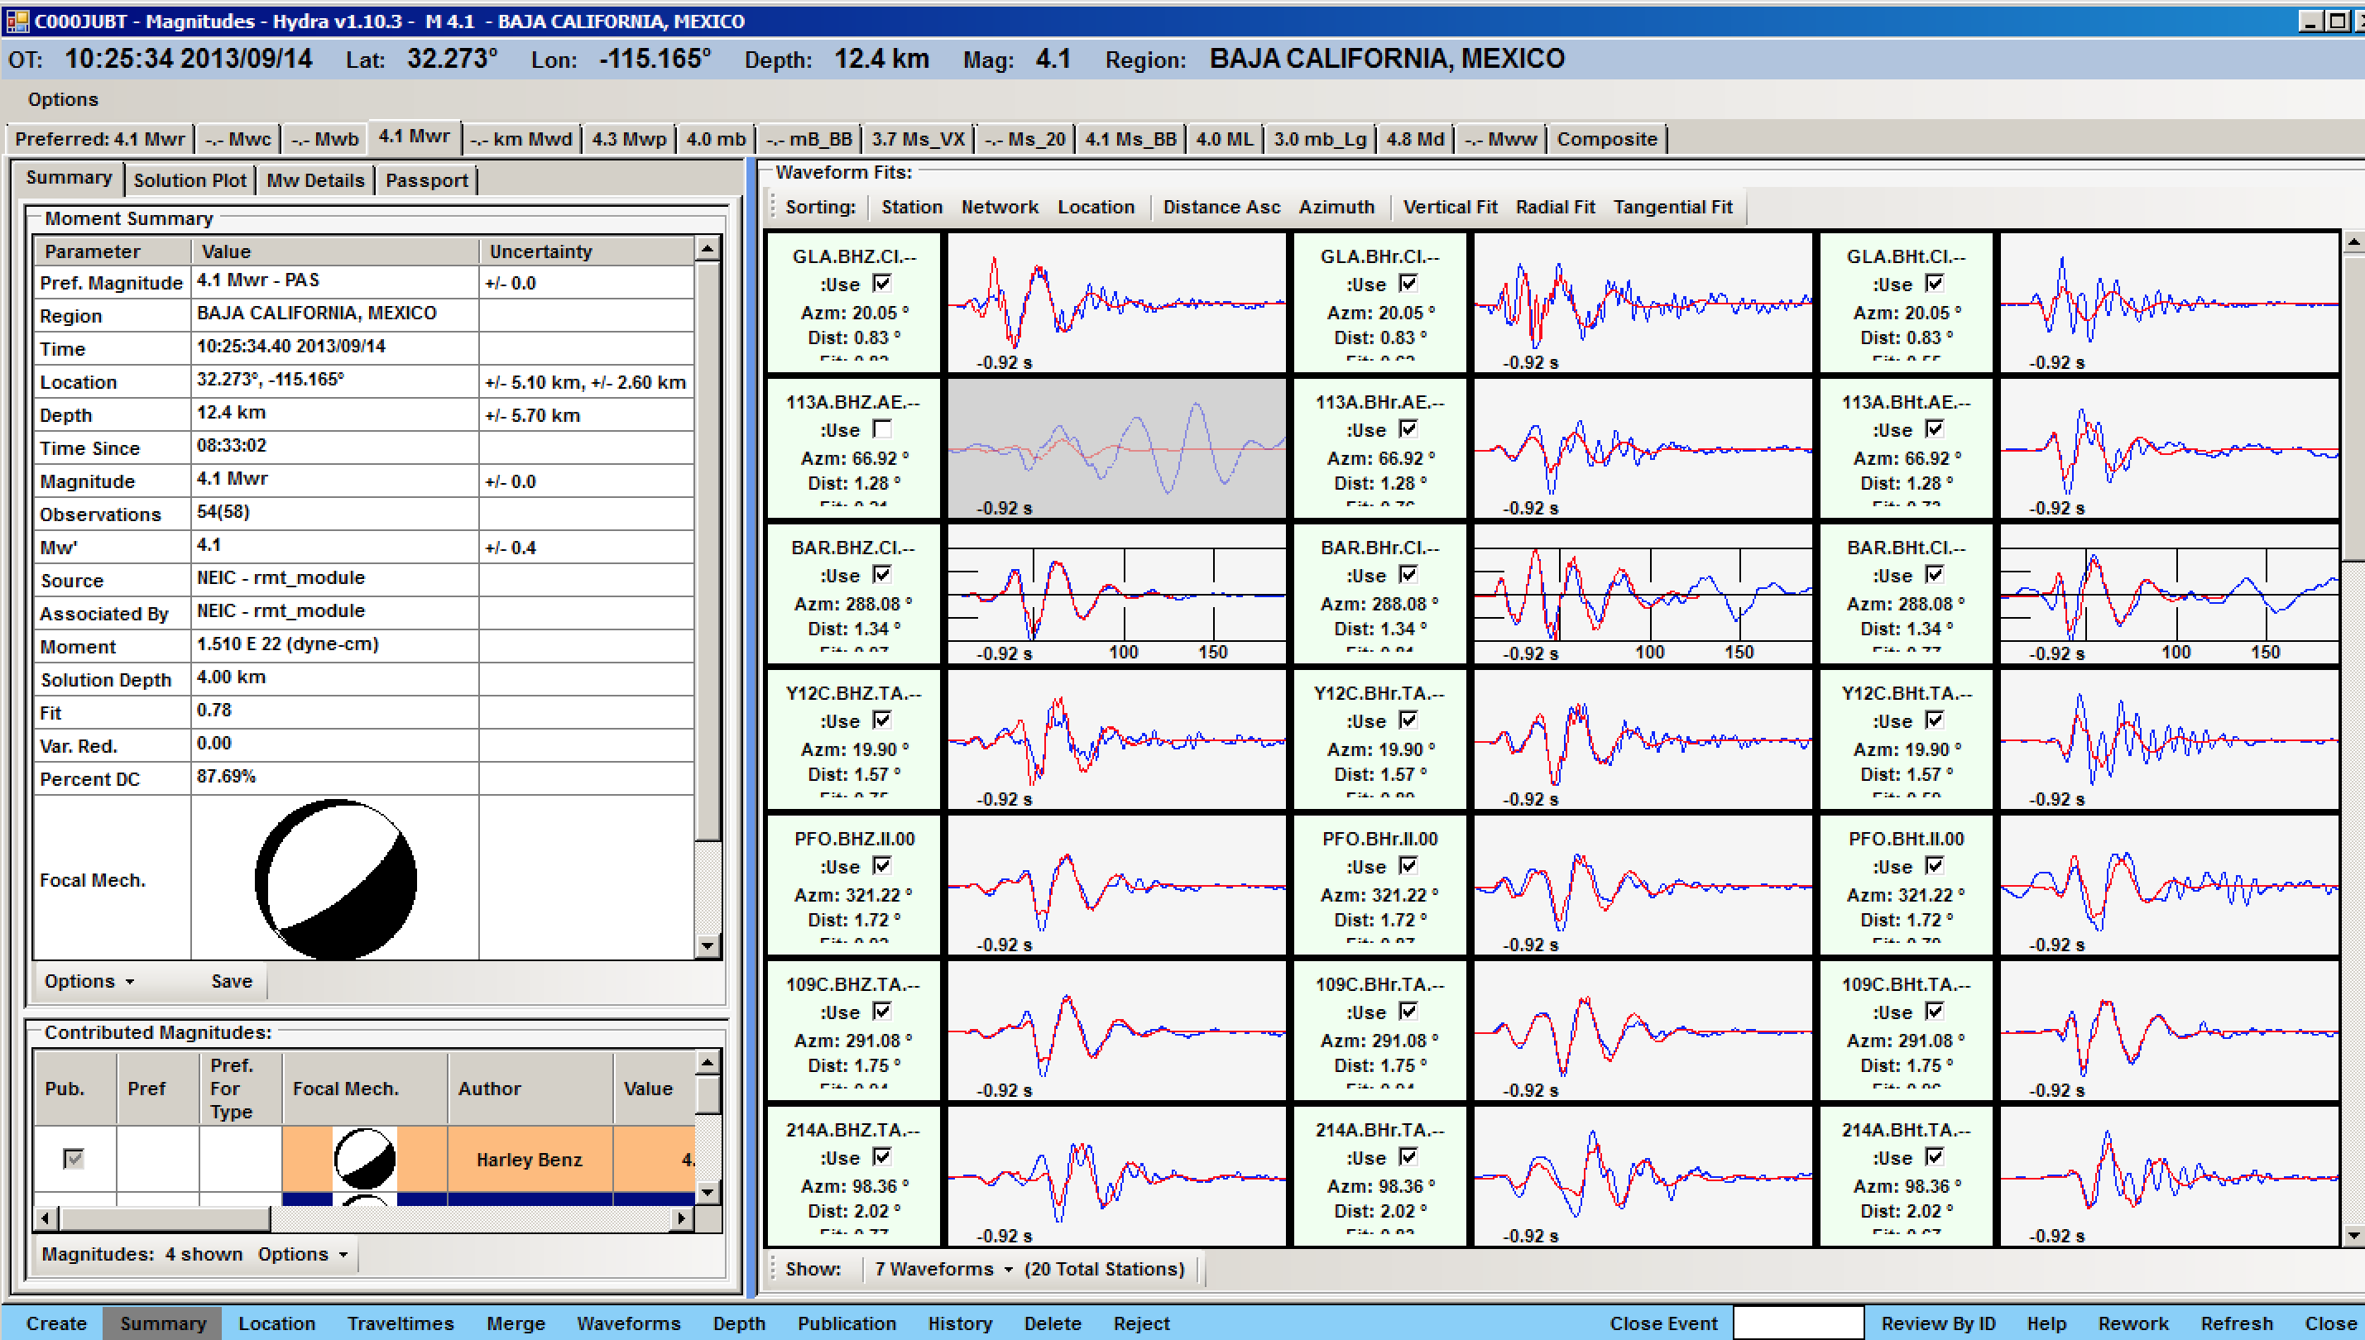This screenshot has width=2365, height=1340.
Task: Click the BAR.BHZ.CI waveform plot
Action: [x=1116, y=593]
